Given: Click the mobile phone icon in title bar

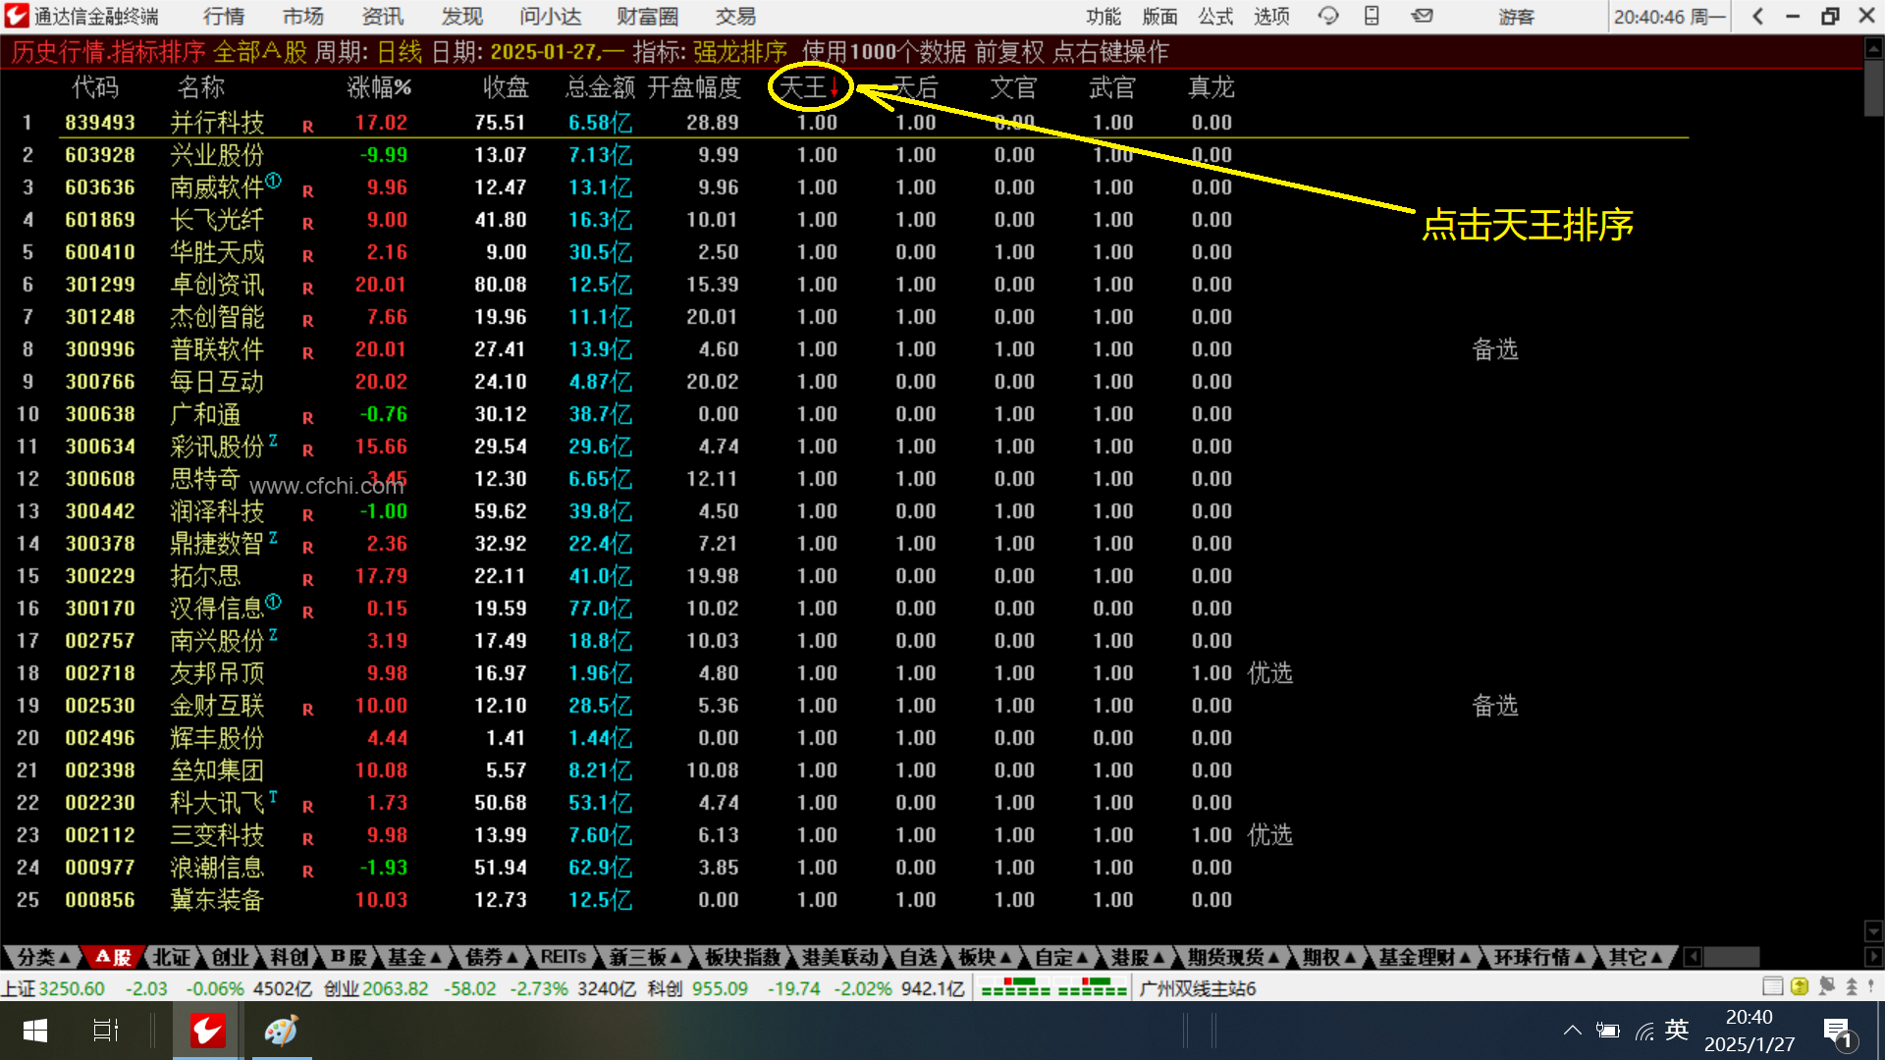Looking at the screenshot, I should [1372, 16].
